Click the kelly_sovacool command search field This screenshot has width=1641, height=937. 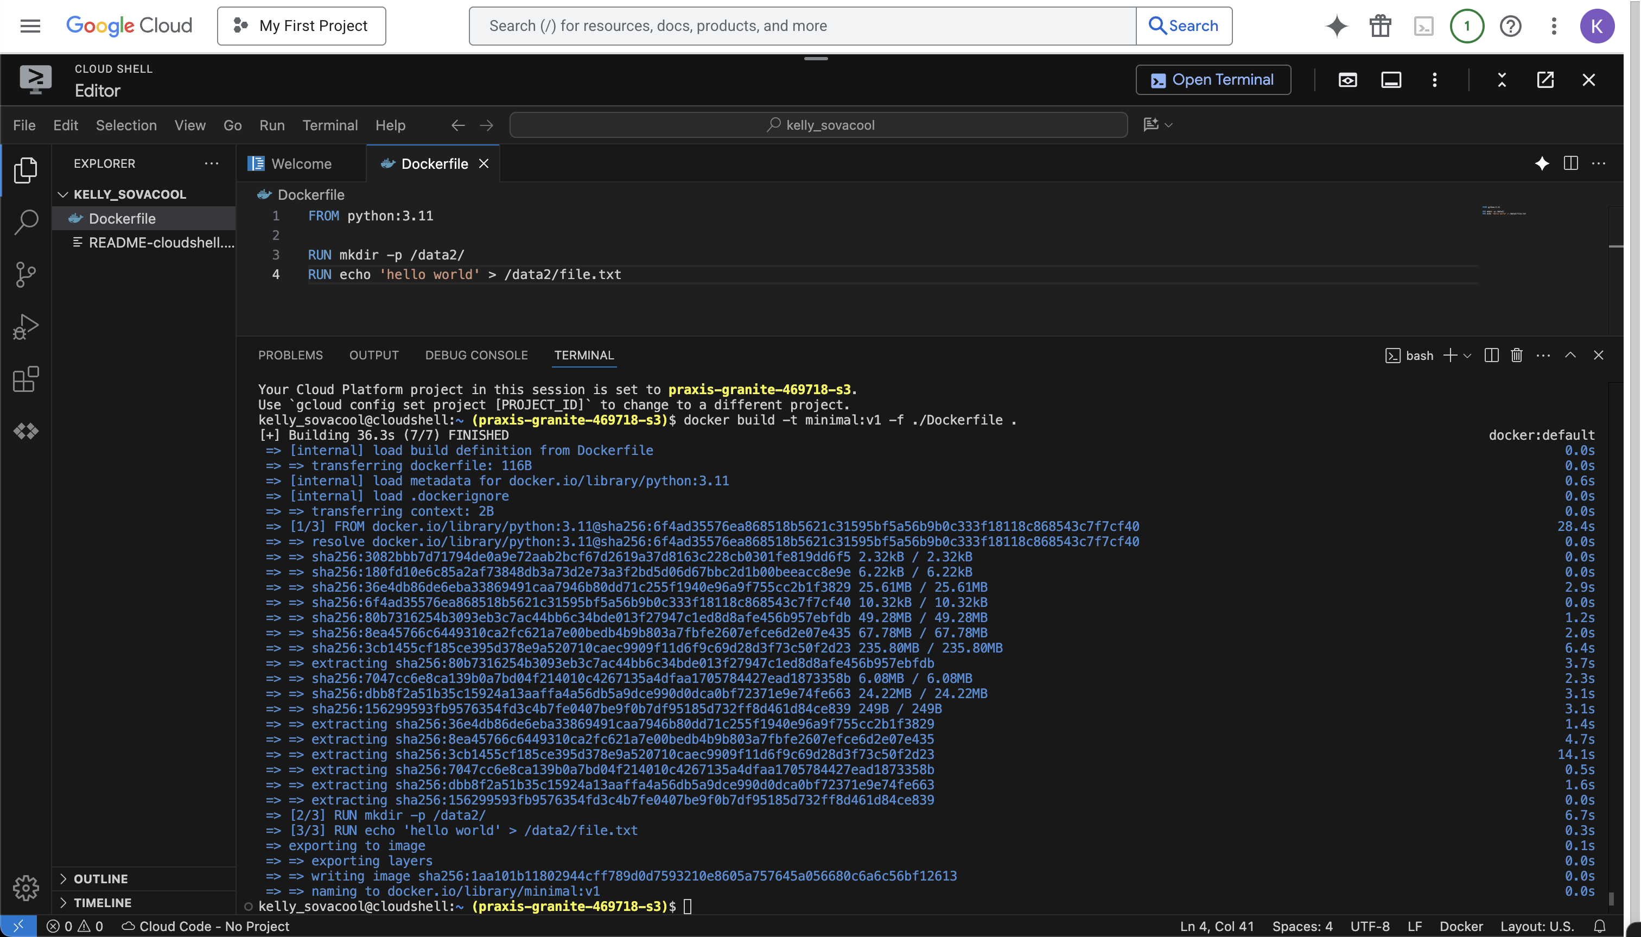click(x=818, y=125)
